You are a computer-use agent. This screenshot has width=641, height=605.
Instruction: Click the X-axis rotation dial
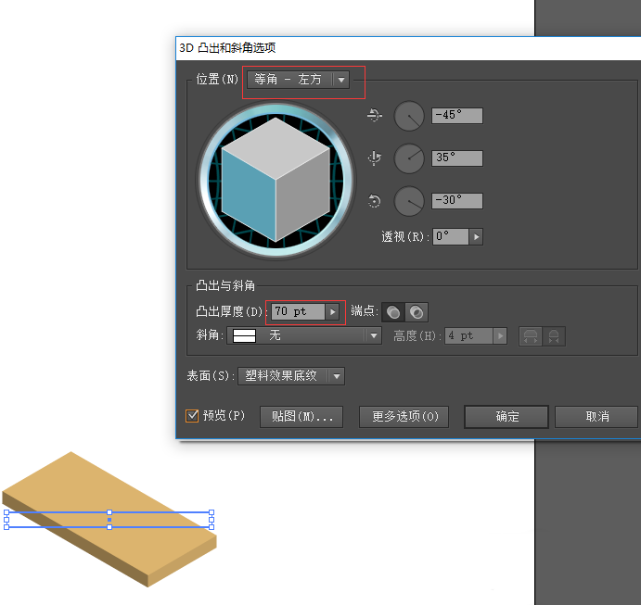click(409, 117)
